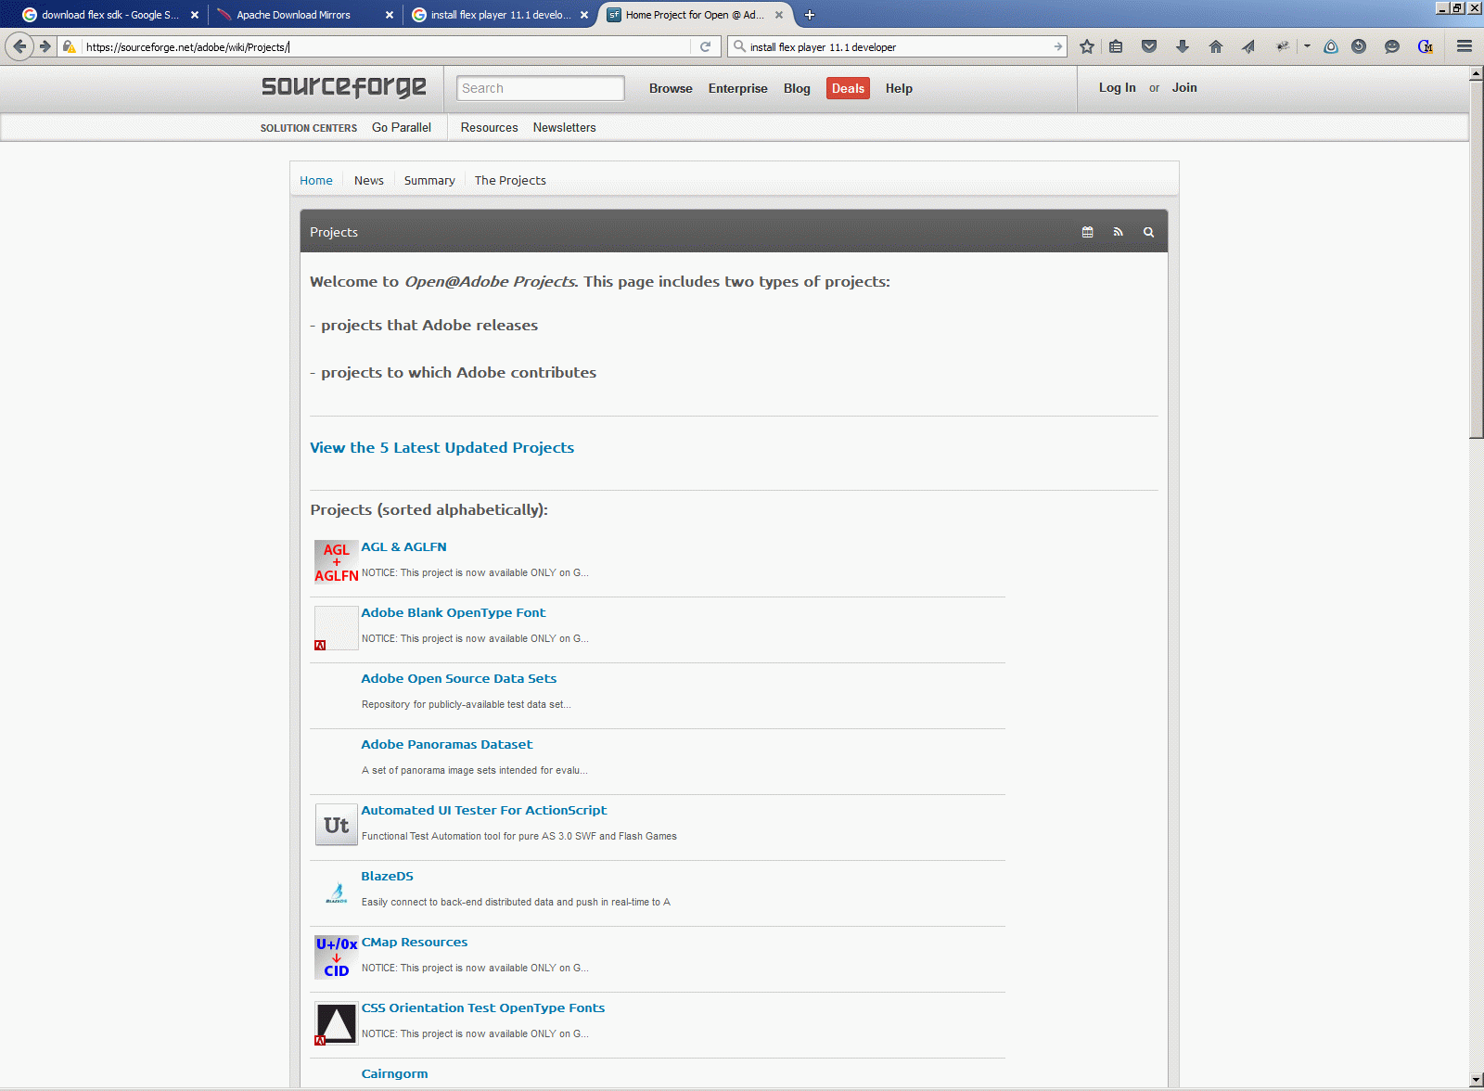Viewport: 1484px width, 1091px height.
Task: Click the search arrow in browser search box
Action: [x=1057, y=46]
